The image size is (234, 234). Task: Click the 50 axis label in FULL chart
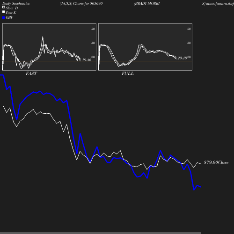pos(189,43)
